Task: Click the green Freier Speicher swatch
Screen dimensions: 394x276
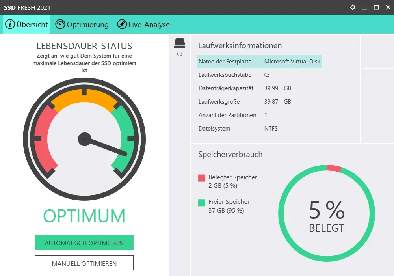Action: 202,202
